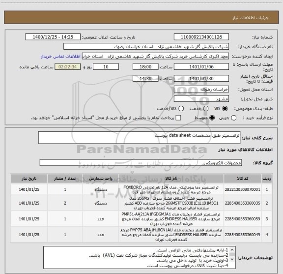Screen dimensions: 283x274
Task: Select the کالا radio button
Action: click(225, 108)
